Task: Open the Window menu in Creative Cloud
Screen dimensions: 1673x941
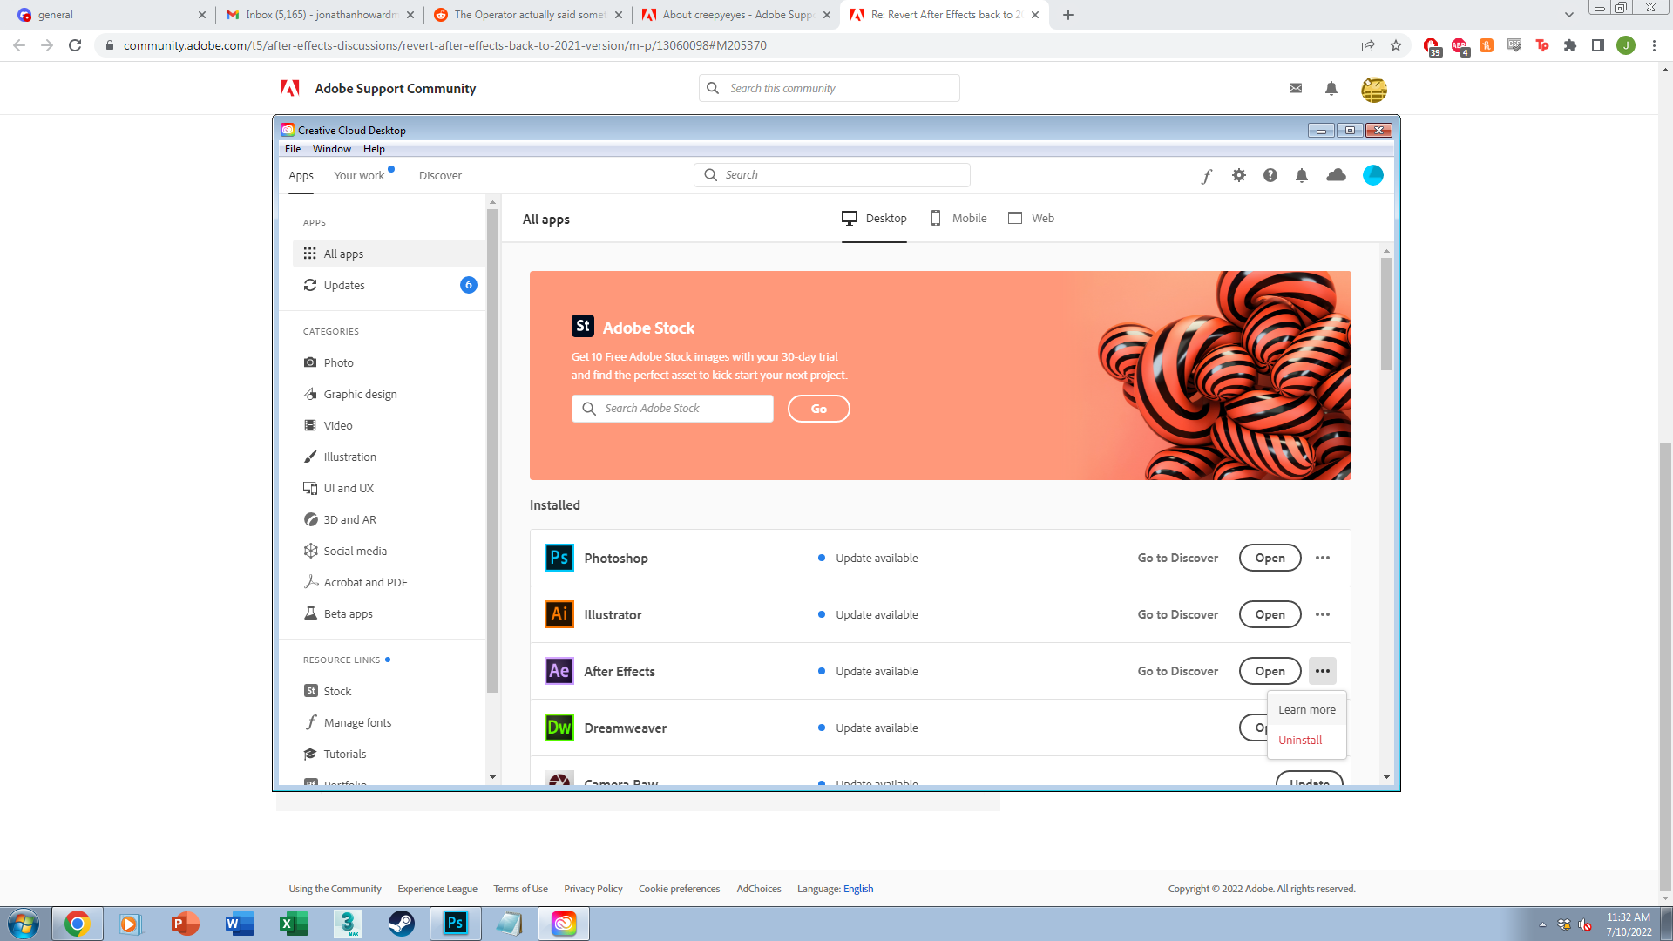Action: 331,148
